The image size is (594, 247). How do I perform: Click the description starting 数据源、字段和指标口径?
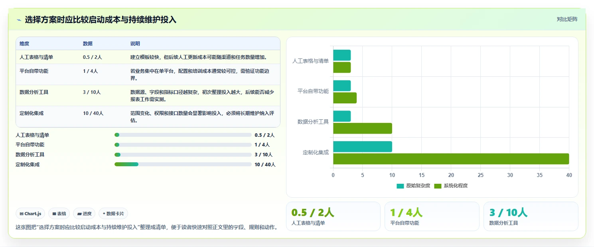coord(203,96)
